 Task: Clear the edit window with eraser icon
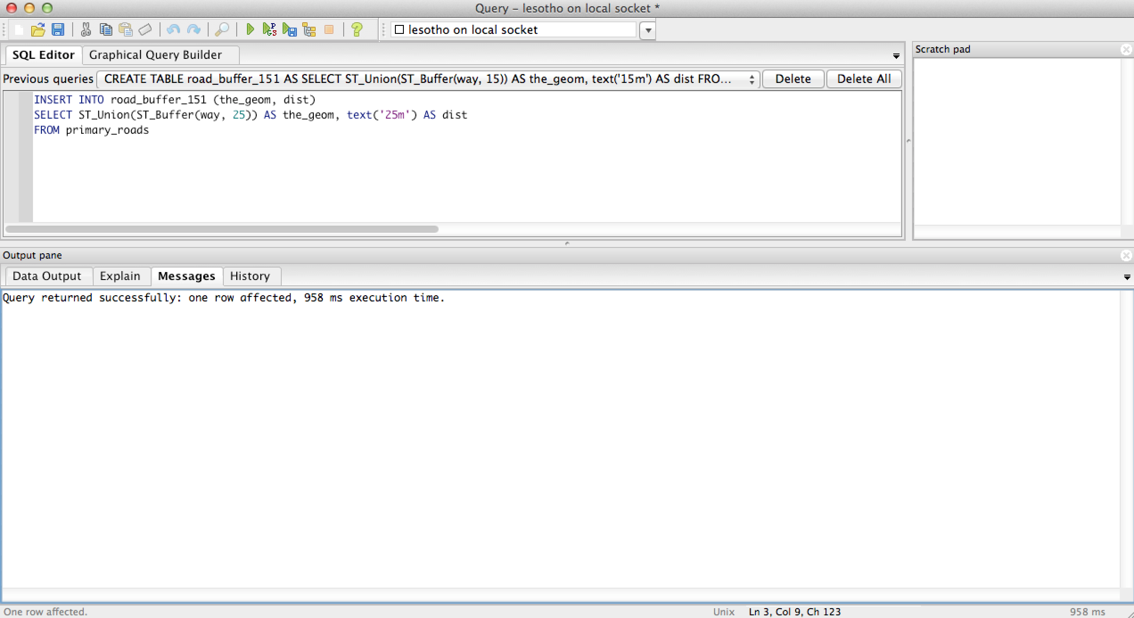(145, 30)
